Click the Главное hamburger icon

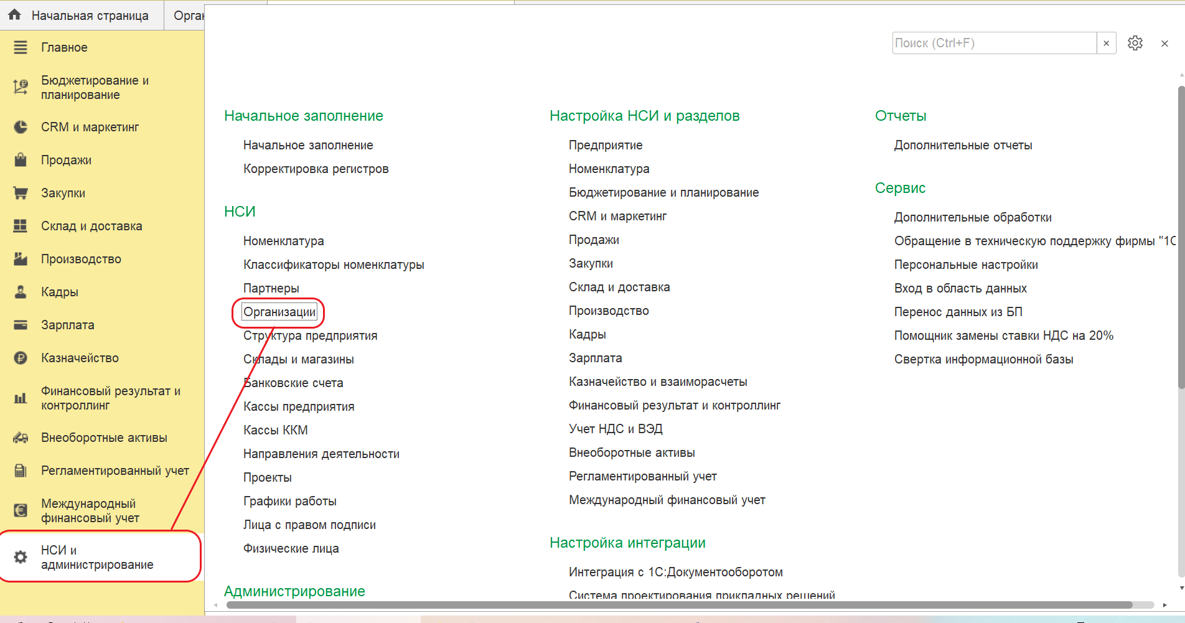point(21,47)
